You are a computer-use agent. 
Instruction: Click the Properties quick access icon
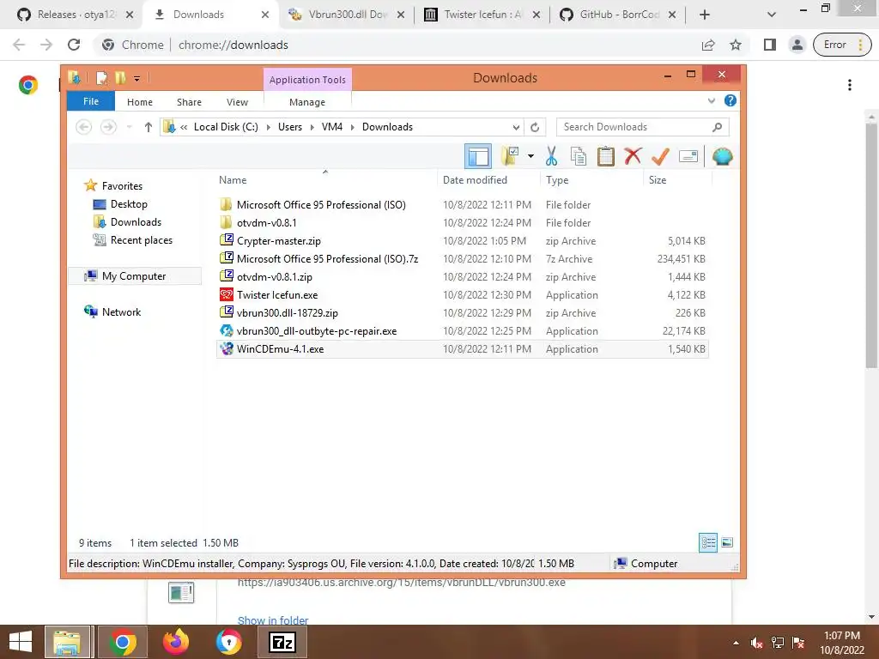(x=101, y=78)
